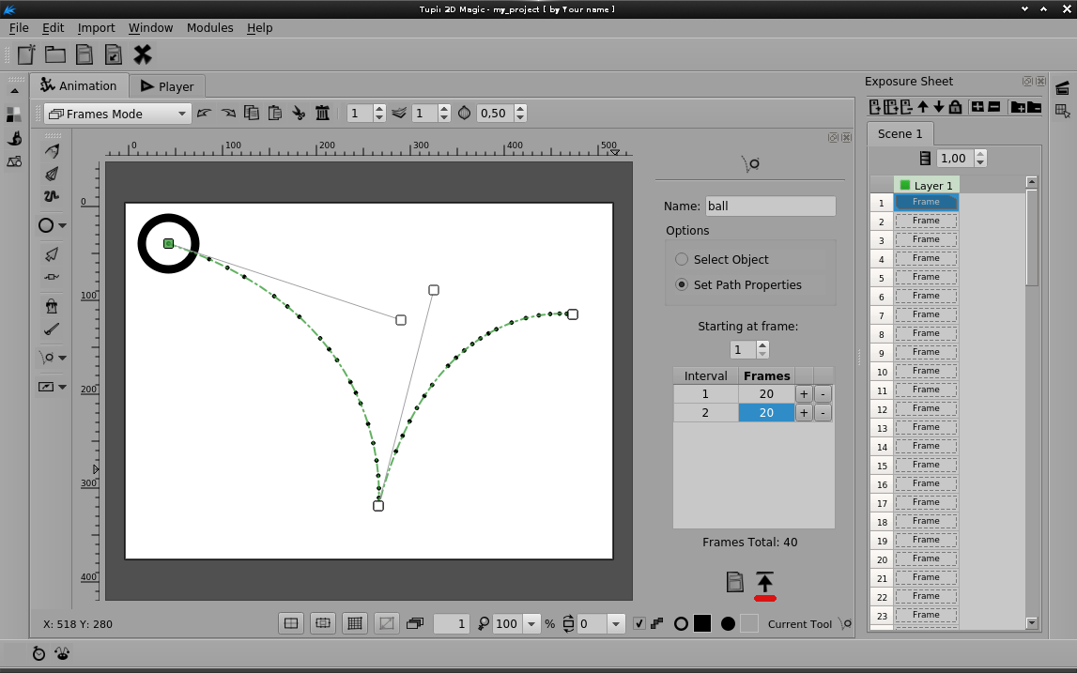Click the grid display icon

[354, 623]
